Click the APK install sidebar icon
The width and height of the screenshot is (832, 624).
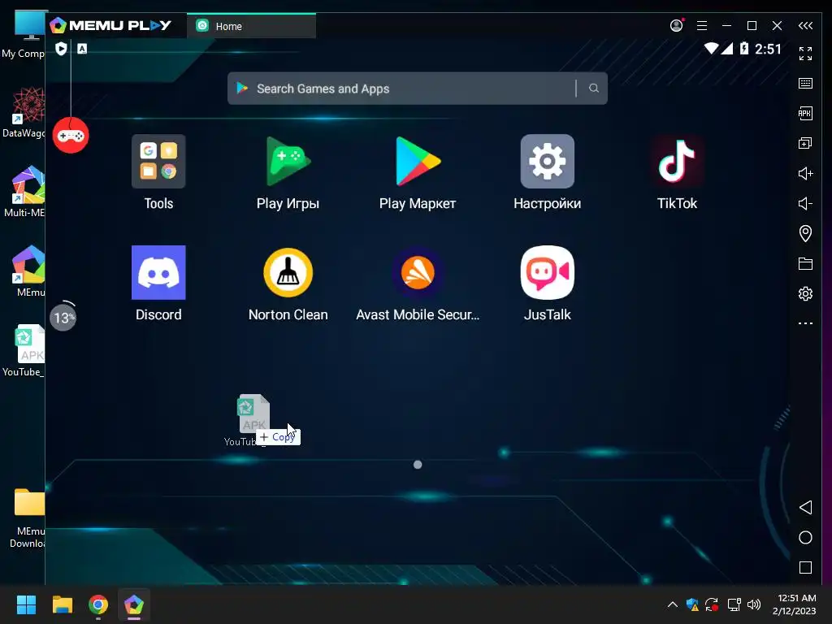(x=805, y=113)
